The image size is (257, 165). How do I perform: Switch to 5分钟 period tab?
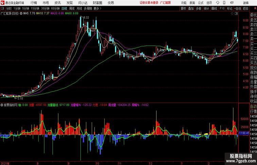click(x=25, y=8)
